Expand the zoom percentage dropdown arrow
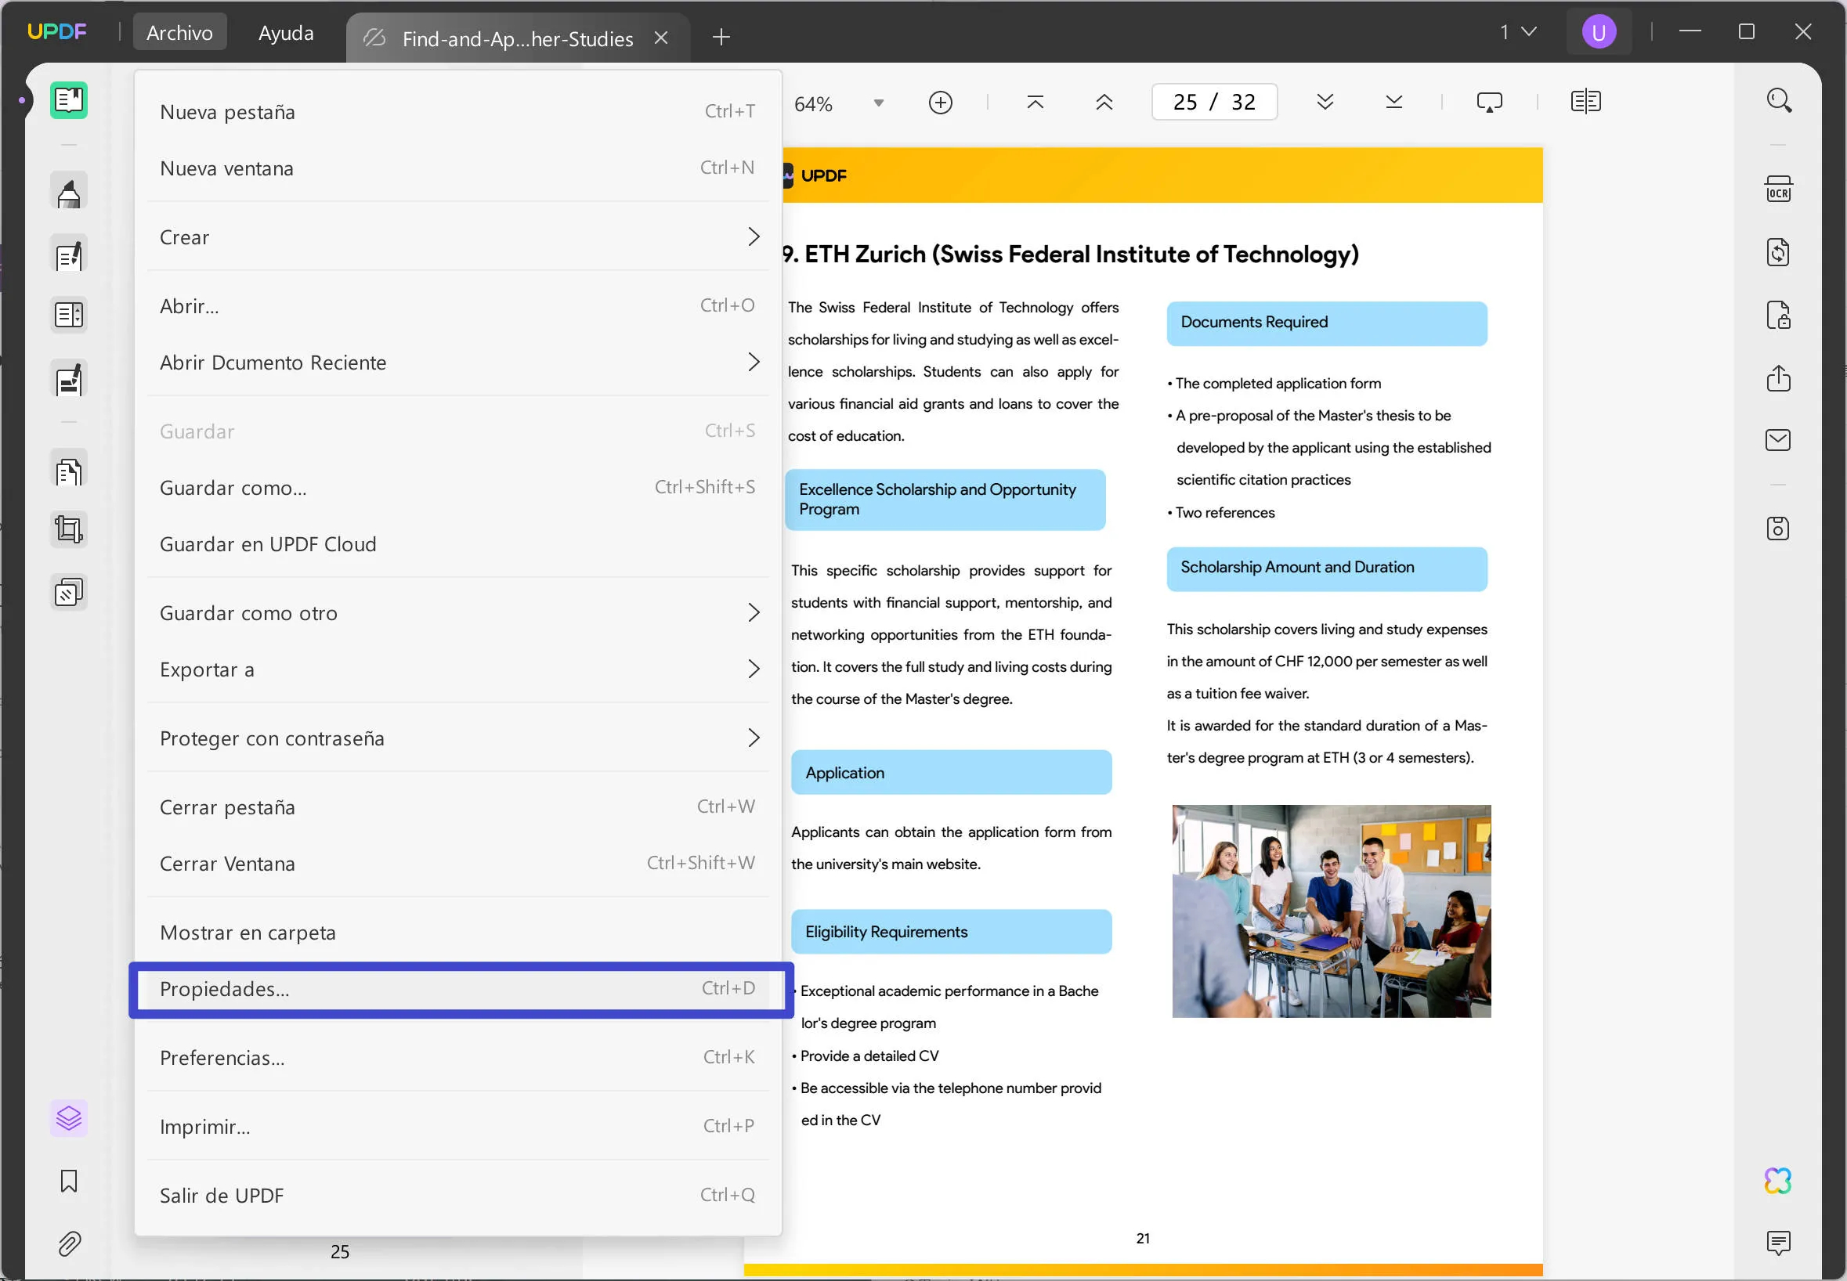Viewport: 1847px width, 1281px height. coord(879,103)
